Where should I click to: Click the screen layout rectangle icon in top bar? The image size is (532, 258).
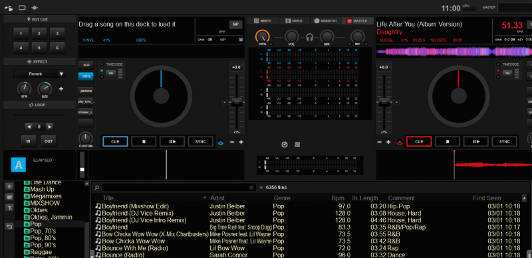(x=22, y=7)
